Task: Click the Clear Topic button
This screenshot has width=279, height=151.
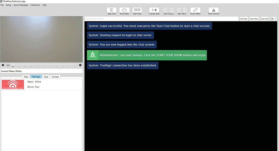Action: coord(254,19)
